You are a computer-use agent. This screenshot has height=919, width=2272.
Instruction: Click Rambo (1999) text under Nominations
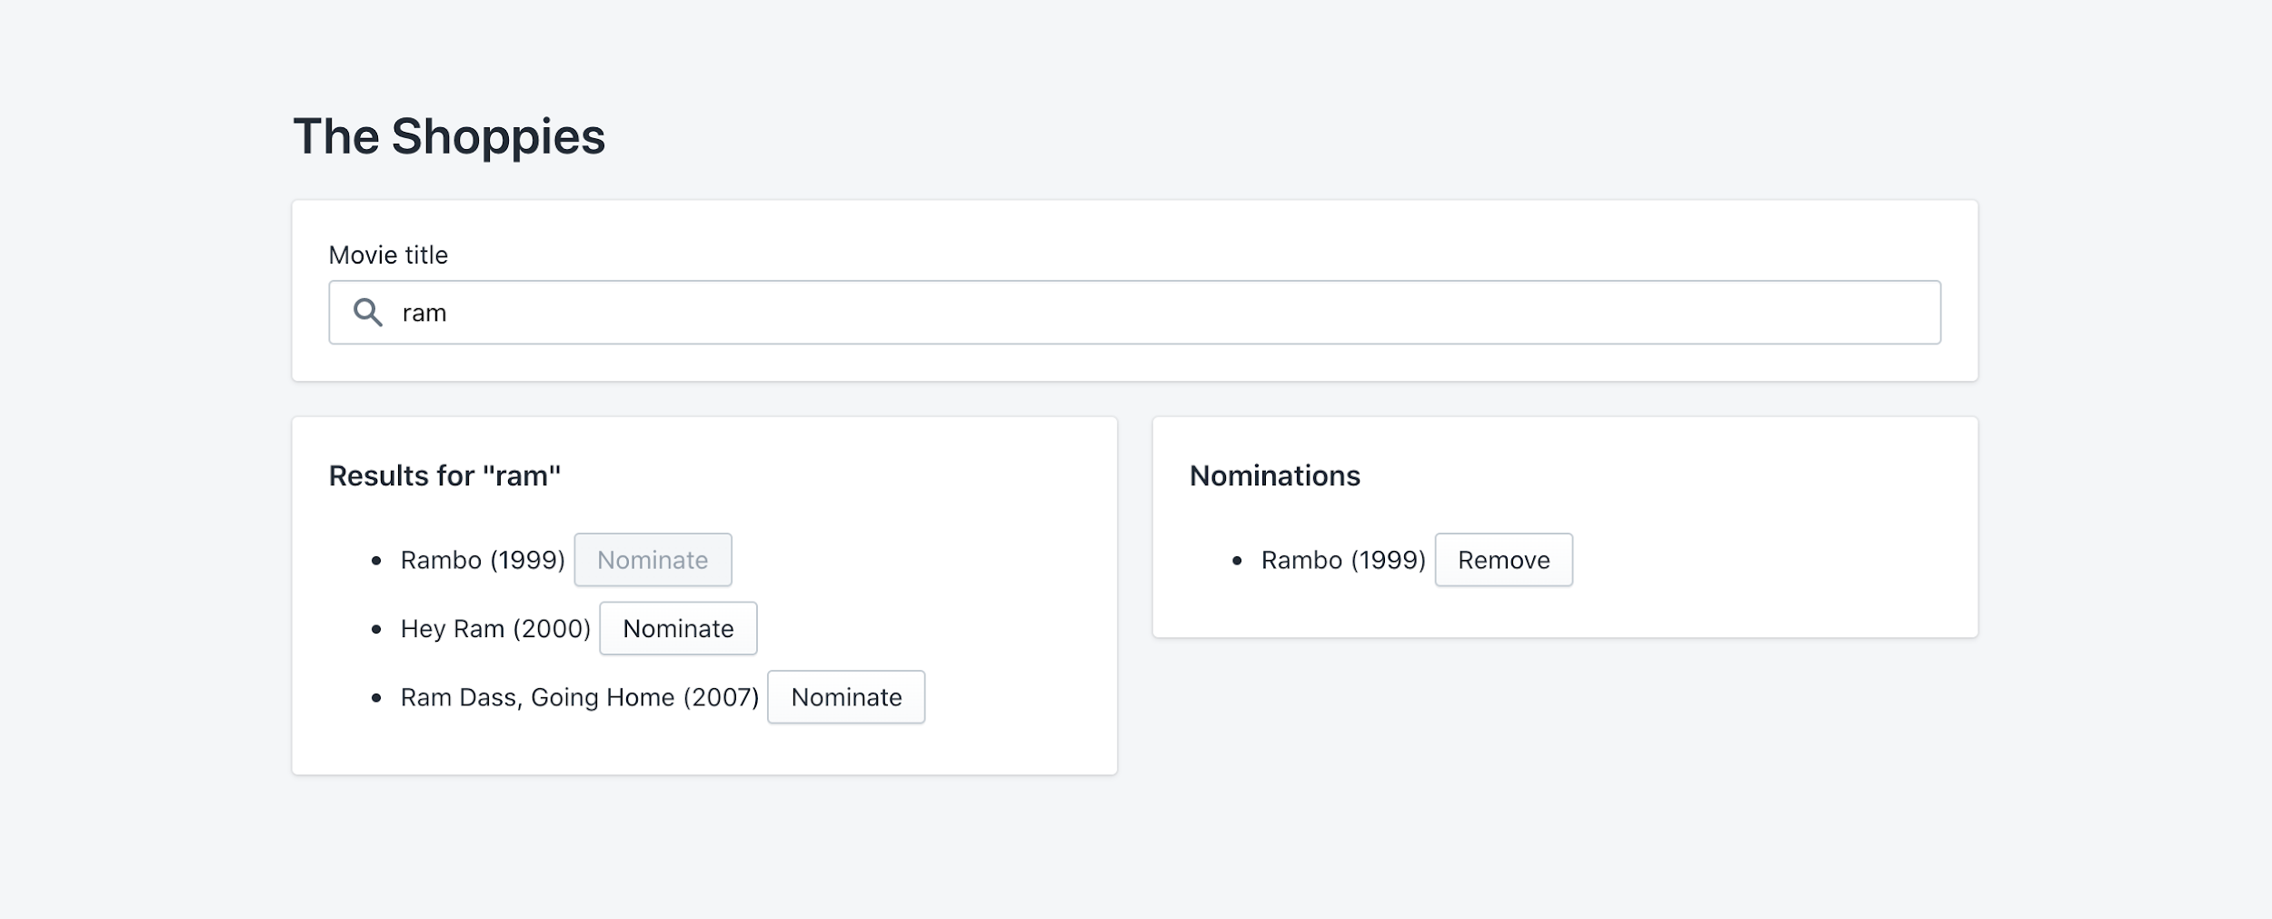[1343, 560]
